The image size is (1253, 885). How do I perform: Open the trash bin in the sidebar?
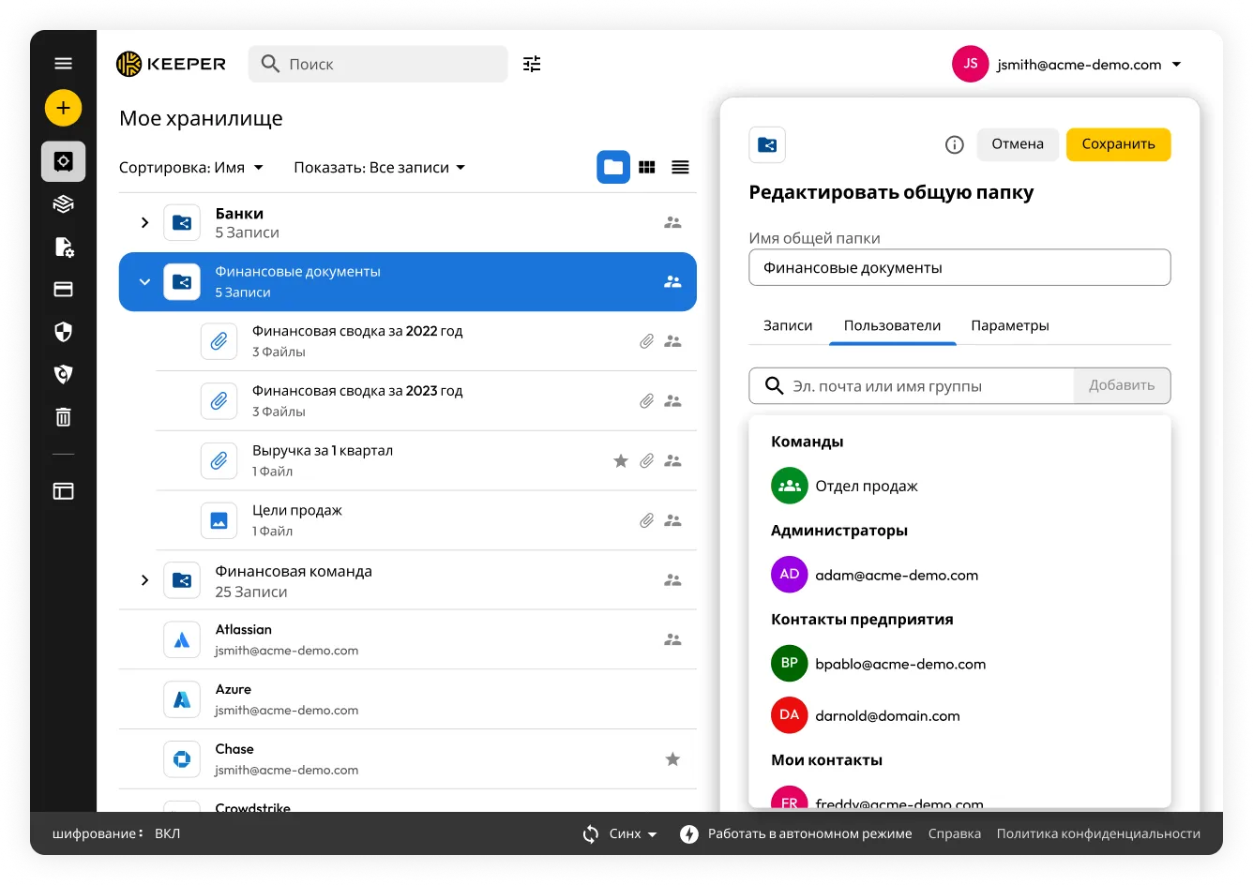(x=63, y=417)
